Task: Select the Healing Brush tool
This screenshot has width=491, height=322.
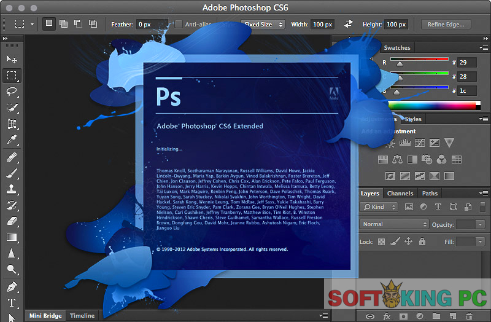Action: 12,157
